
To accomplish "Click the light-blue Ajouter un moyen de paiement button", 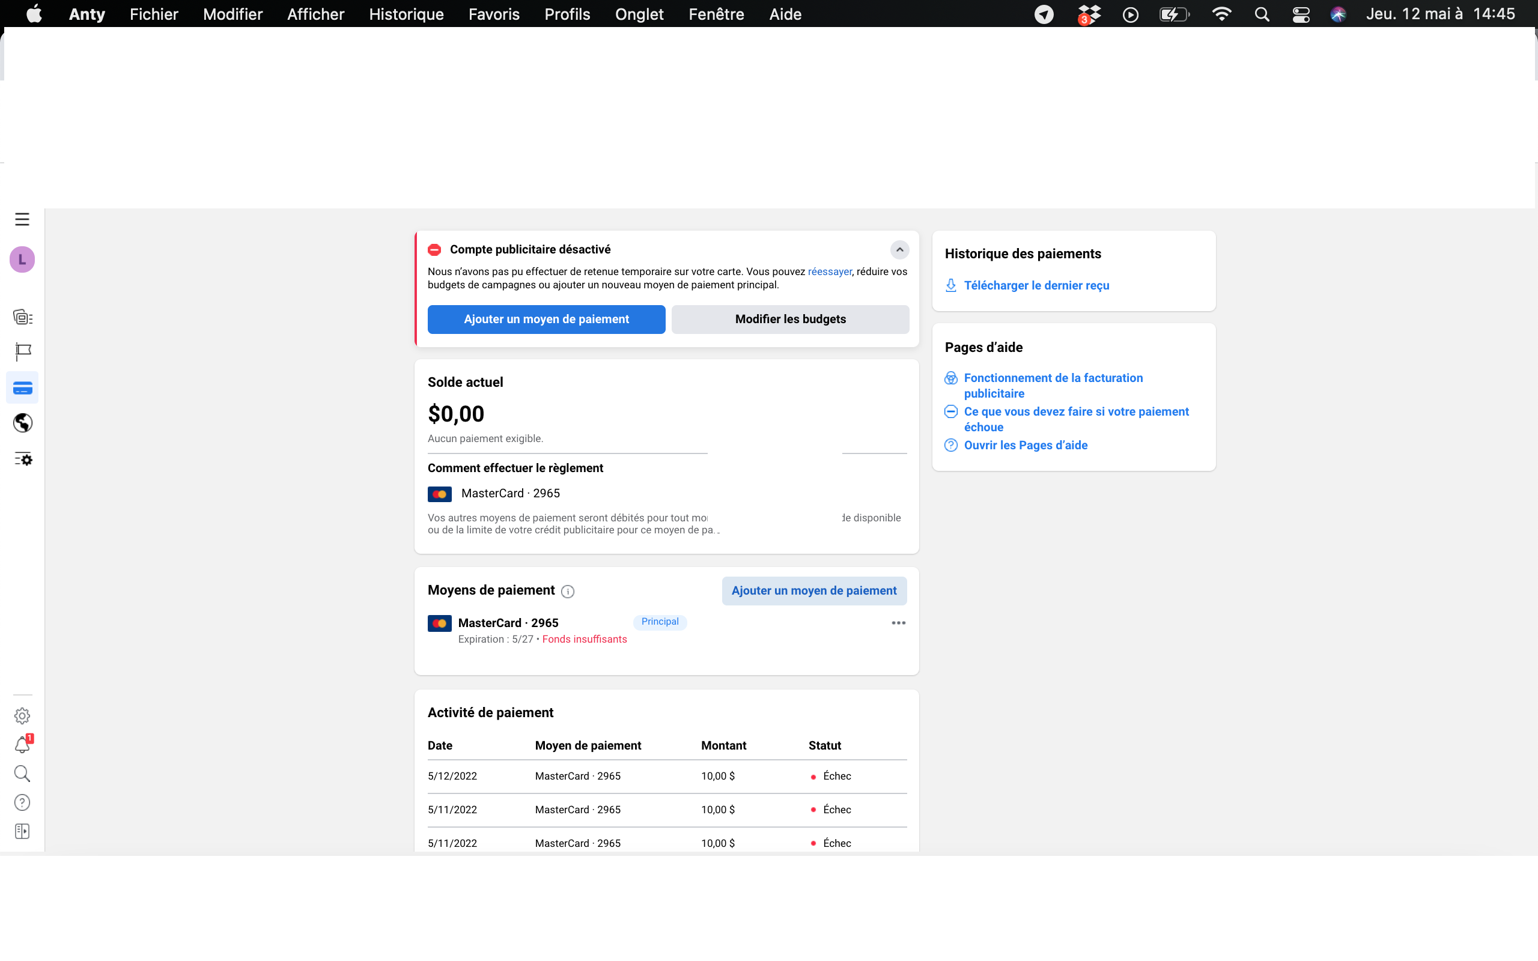I will 814,591.
